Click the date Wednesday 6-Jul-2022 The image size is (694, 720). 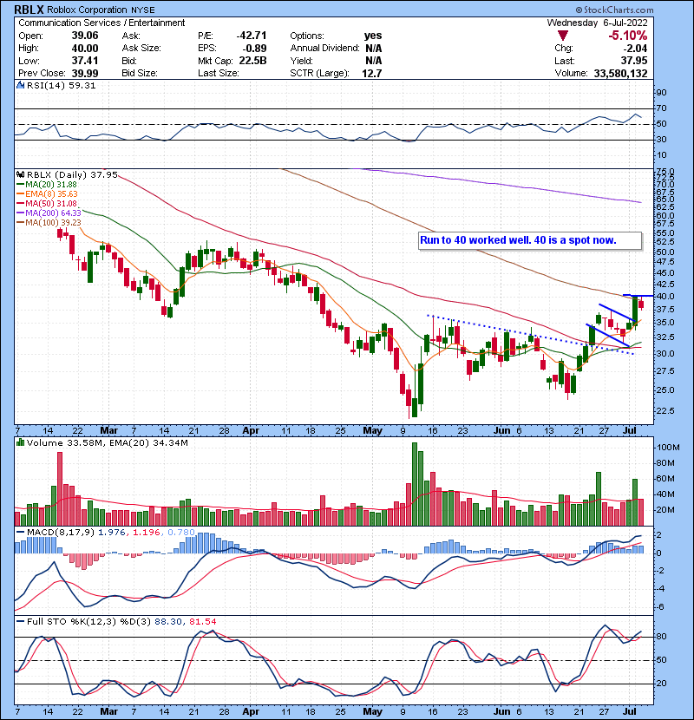tap(597, 23)
